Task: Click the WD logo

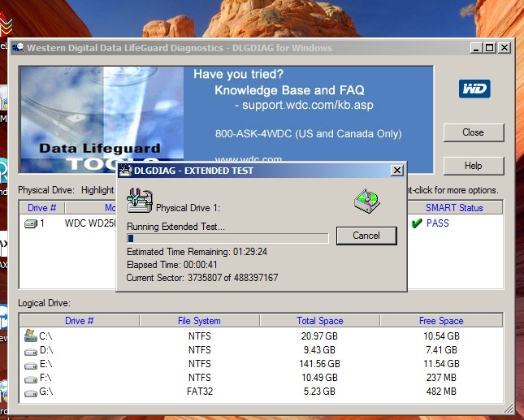Action: [474, 89]
